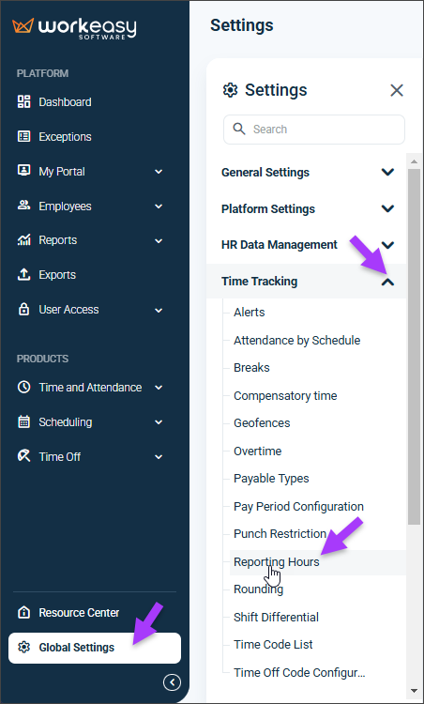Screen dimensions: 424x704
Task: Close the Settings panel with X
Action: pos(397,90)
